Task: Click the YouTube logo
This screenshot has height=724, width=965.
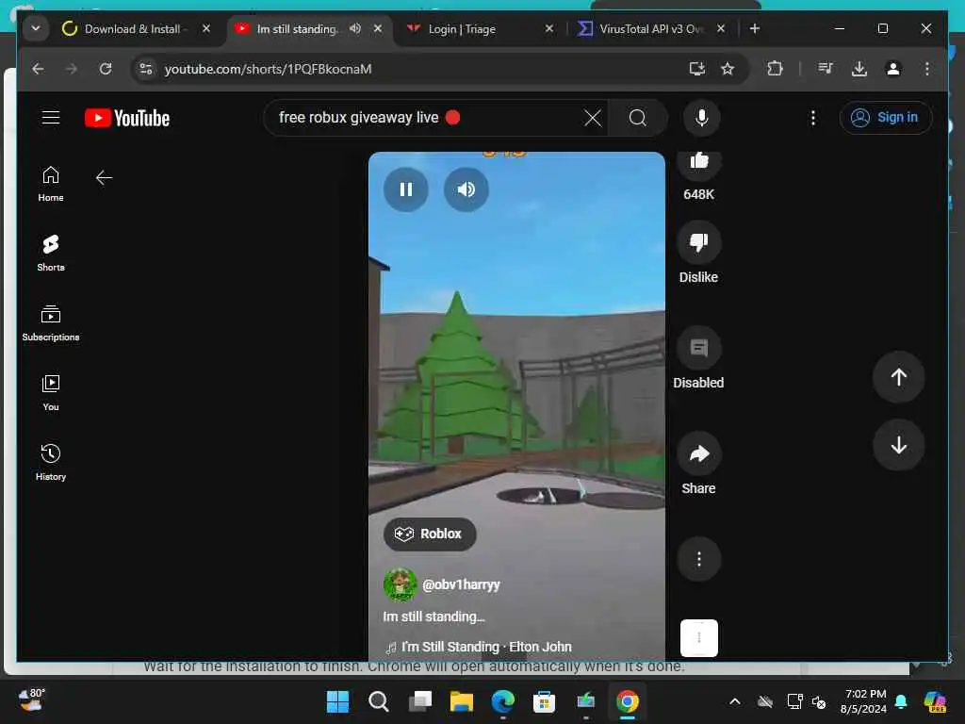Action: click(127, 118)
